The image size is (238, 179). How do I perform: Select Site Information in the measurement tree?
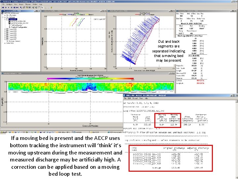[11, 15]
